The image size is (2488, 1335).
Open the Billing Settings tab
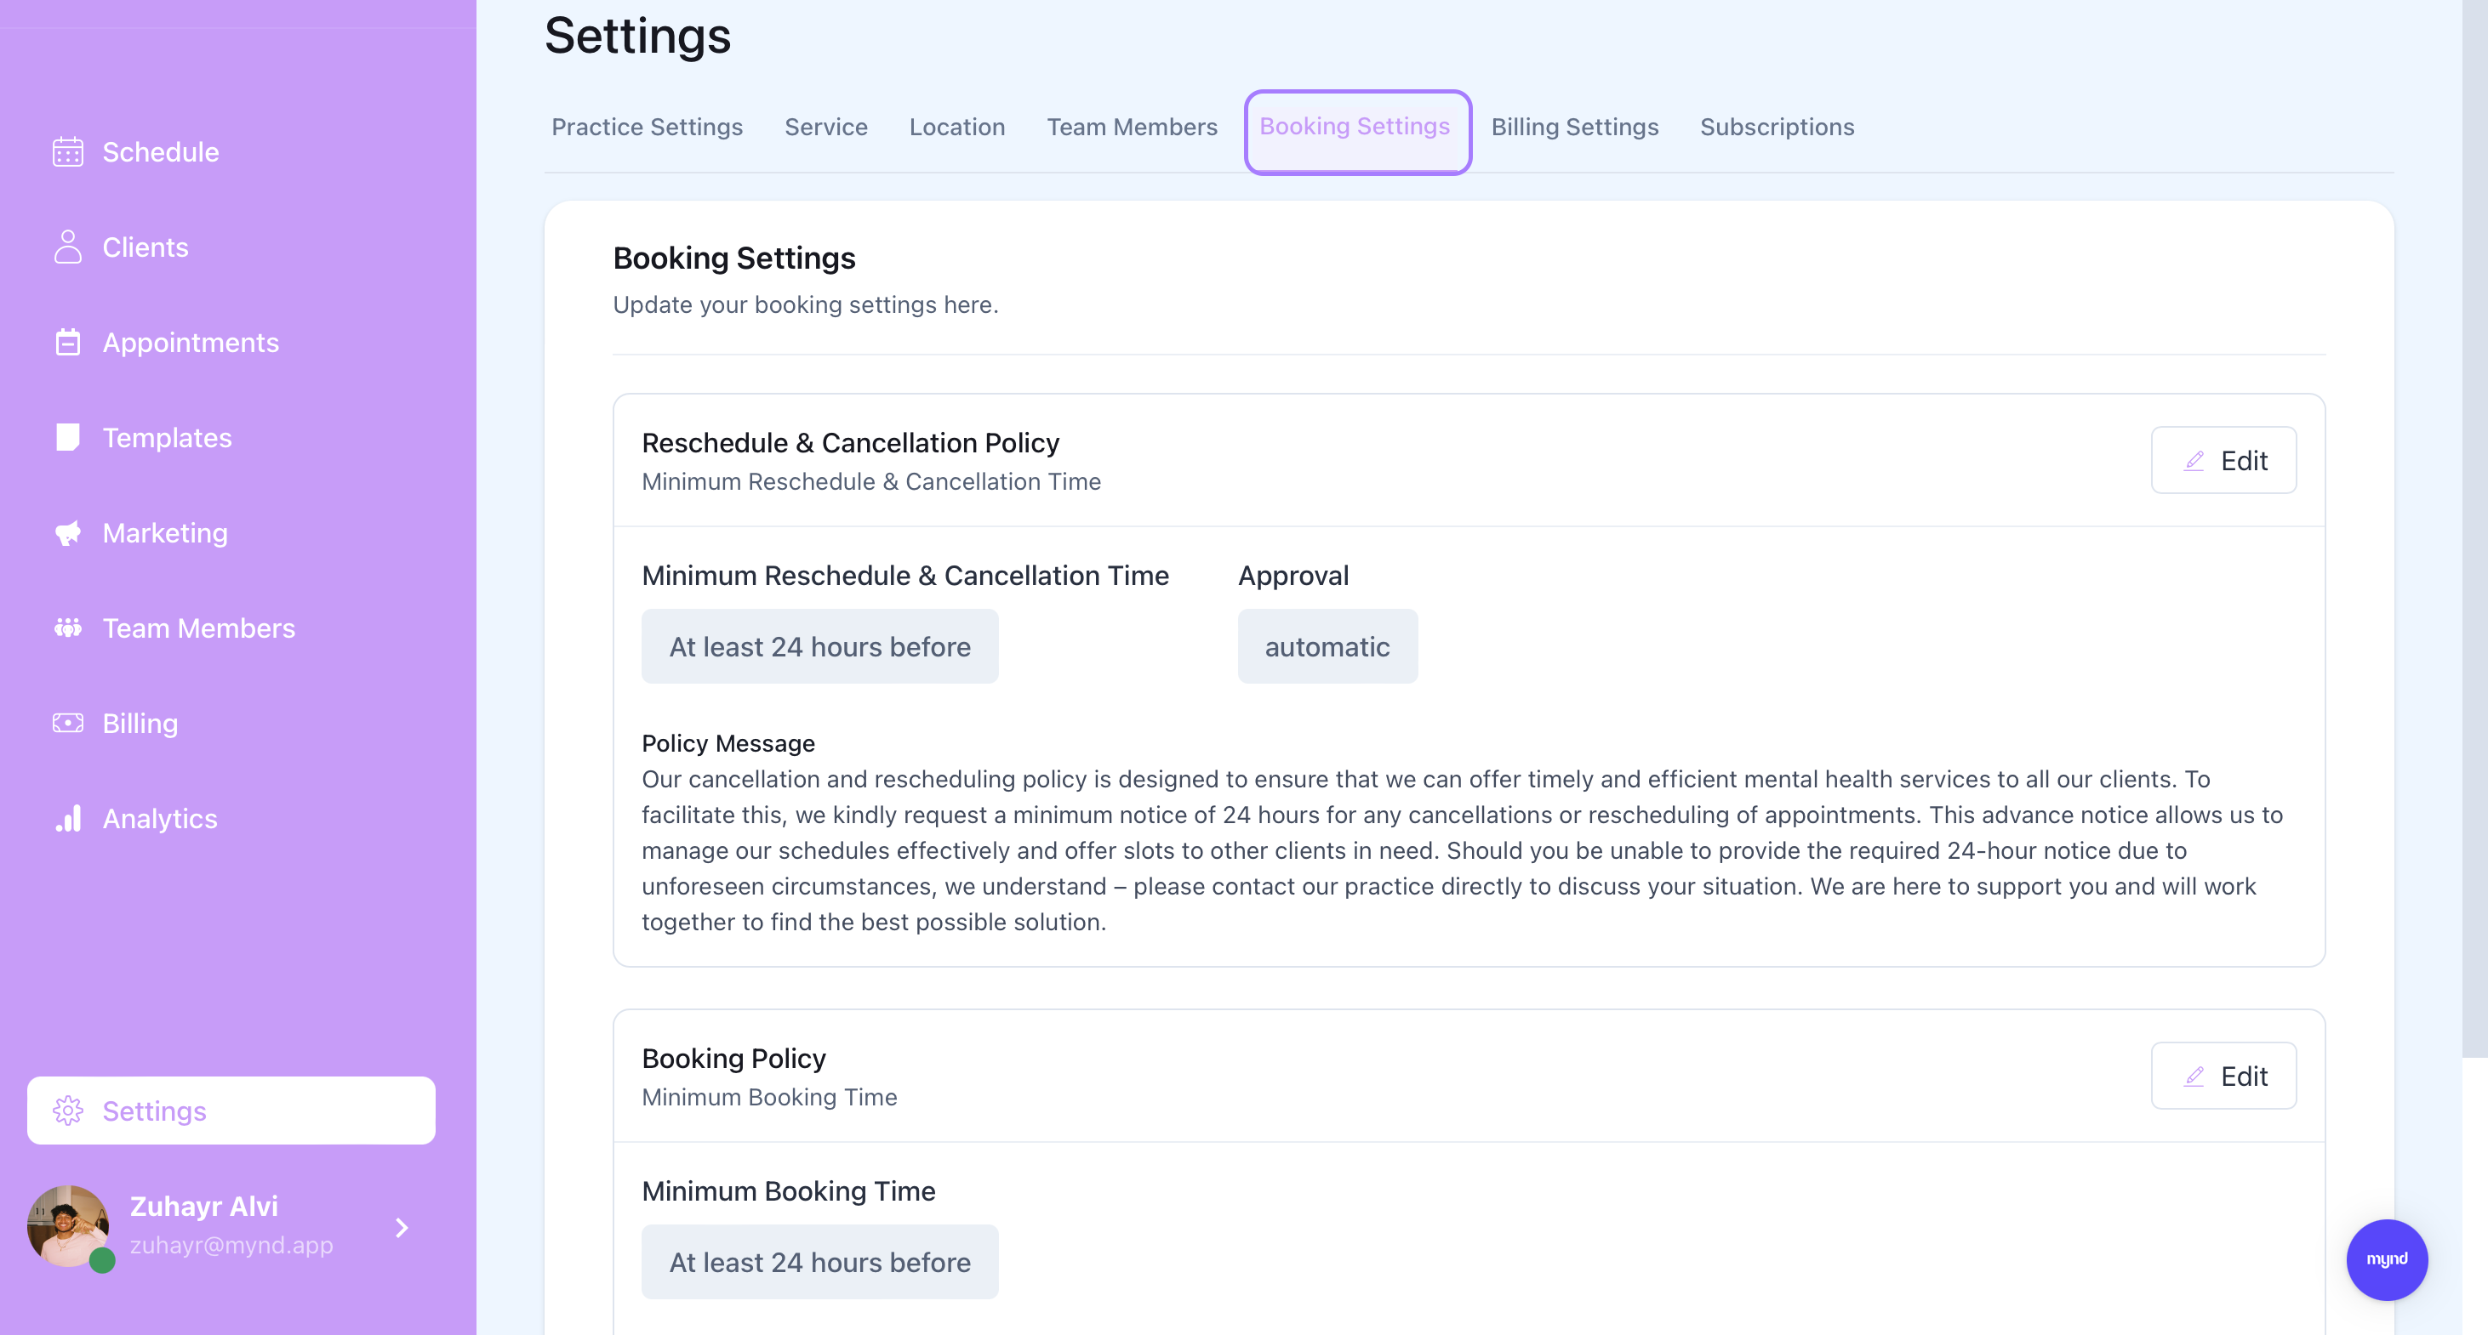point(1574,127)
